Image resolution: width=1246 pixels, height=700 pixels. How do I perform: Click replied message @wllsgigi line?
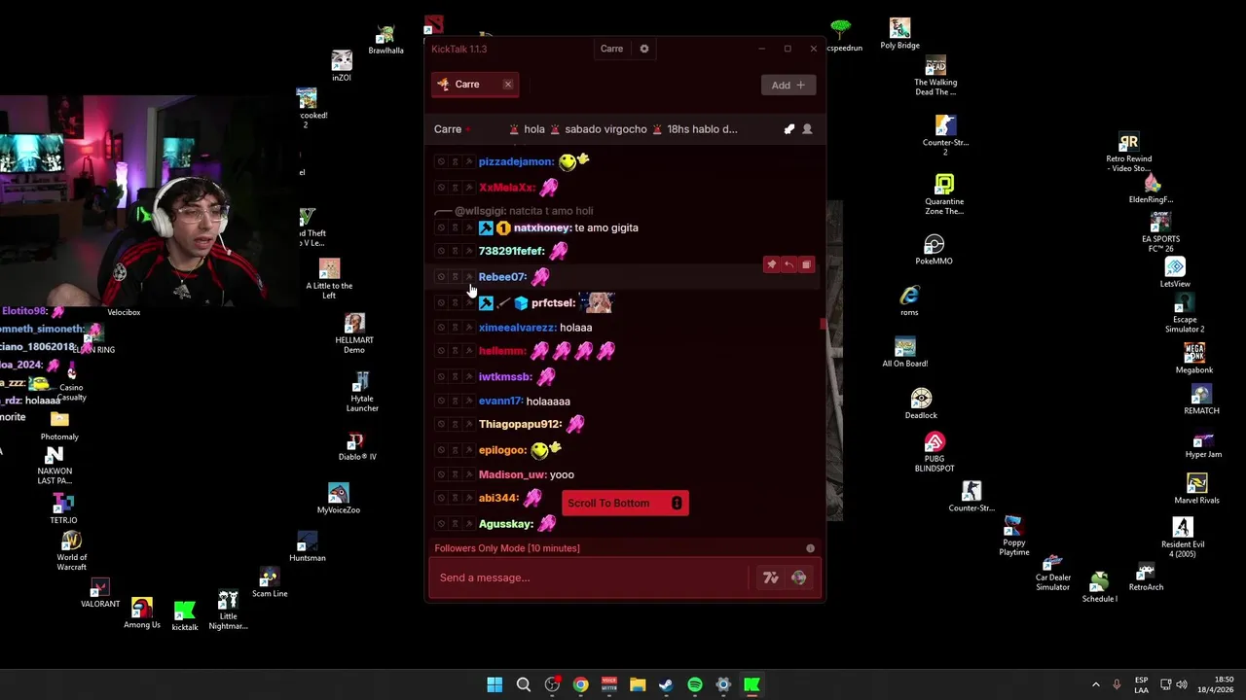point(524,211)
